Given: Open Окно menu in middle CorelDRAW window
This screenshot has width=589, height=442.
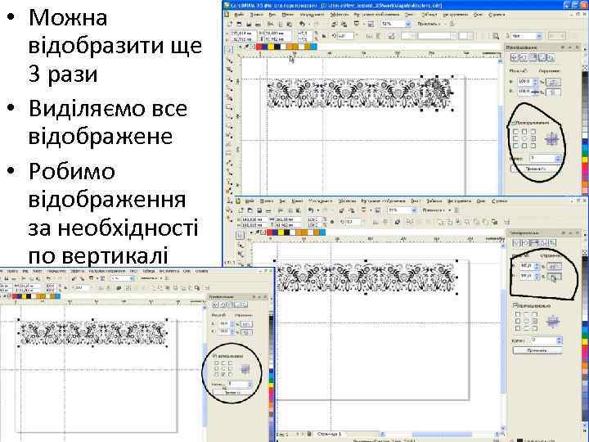Looking at the screenshot, I should pyautogui.click(x=480, y=201).
